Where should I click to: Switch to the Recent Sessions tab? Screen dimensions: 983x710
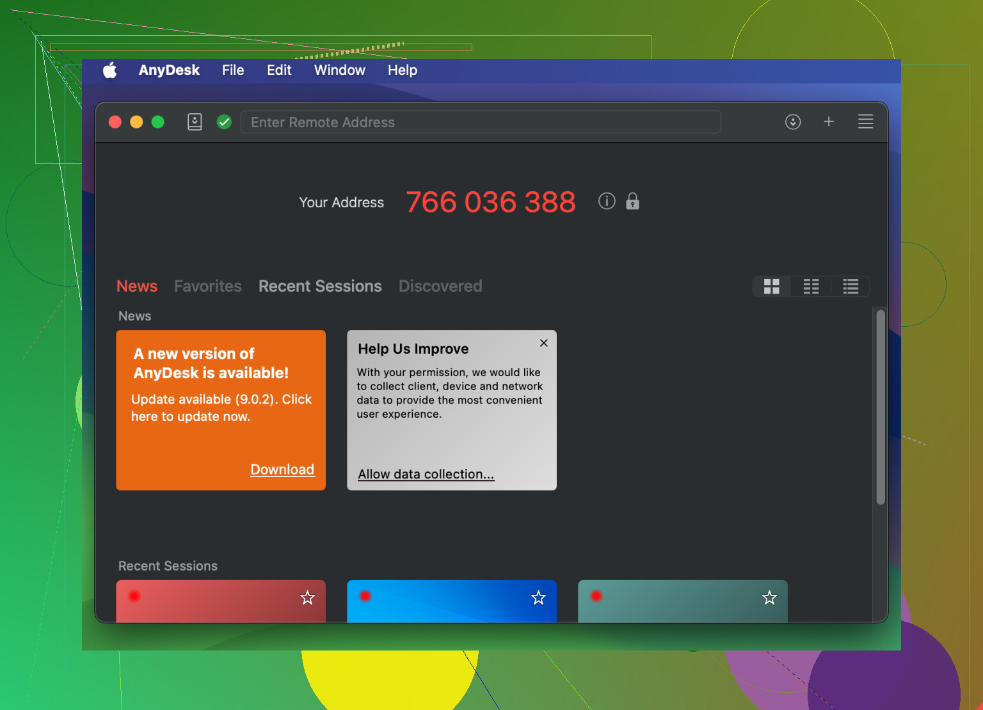point(320,286)
